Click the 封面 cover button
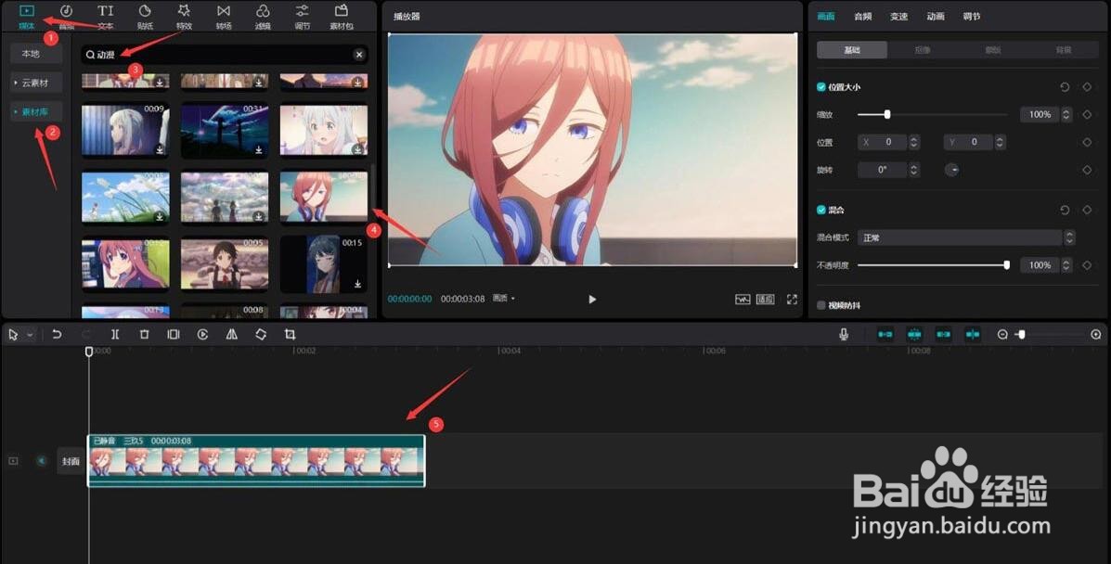This screenshot has width=1111, height=564. pyautogui.click(x=71, y=461)
